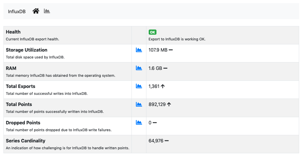302x157 pixels.
Task: Click 'Current InfluxDB export health.' description
Action: click(32, 39)
